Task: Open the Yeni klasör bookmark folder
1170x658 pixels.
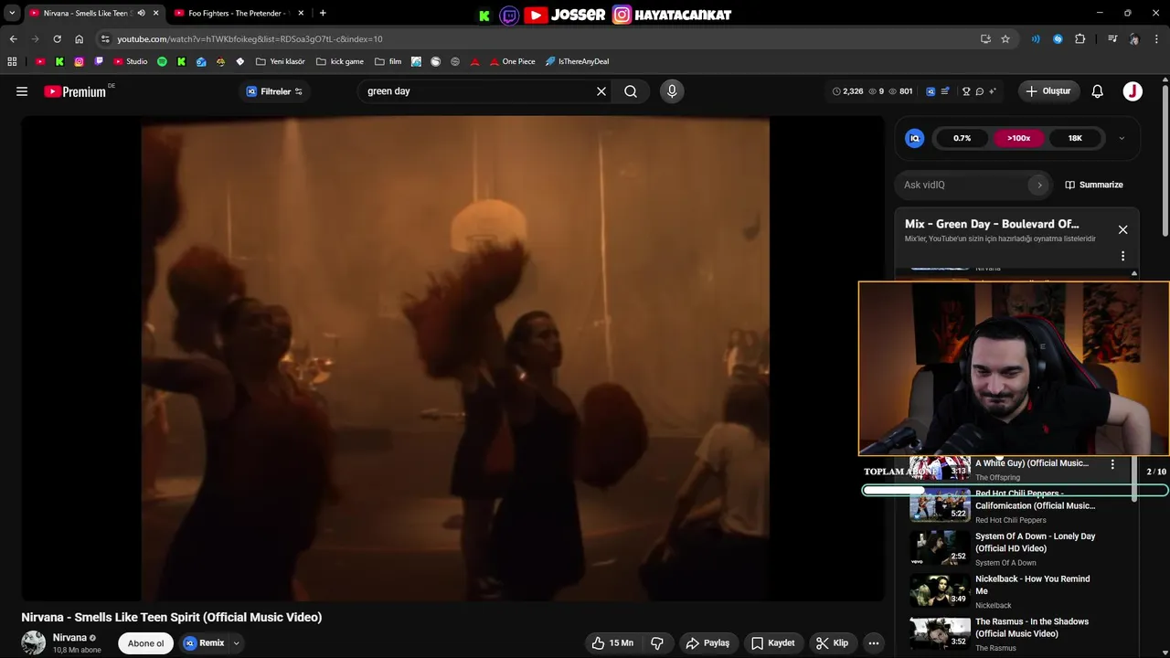Action: (281, 61)
